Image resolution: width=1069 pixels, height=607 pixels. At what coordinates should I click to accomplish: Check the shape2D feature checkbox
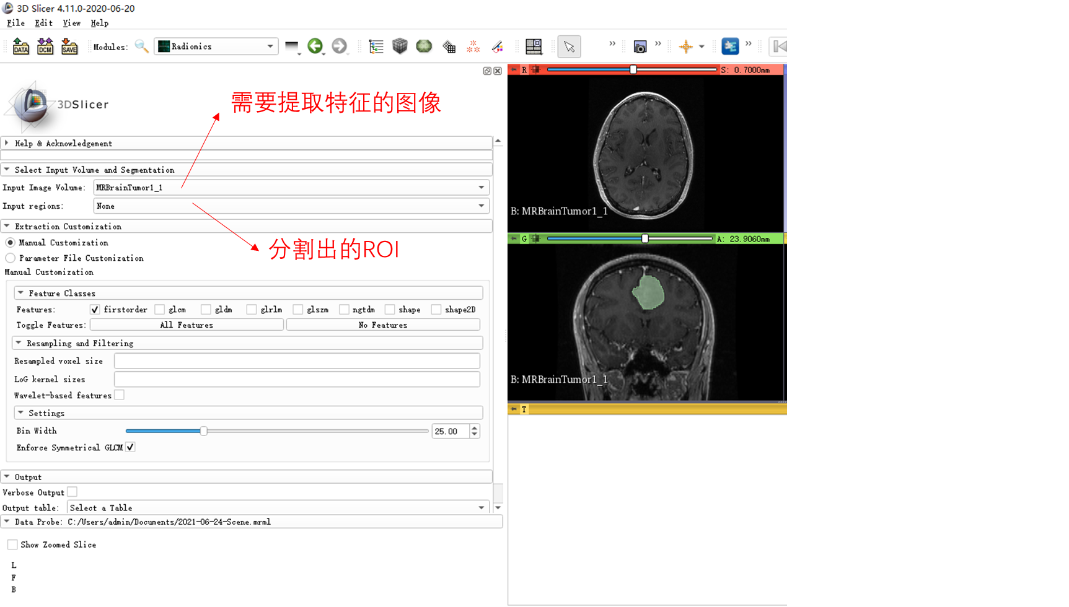(x=436, y=310)
